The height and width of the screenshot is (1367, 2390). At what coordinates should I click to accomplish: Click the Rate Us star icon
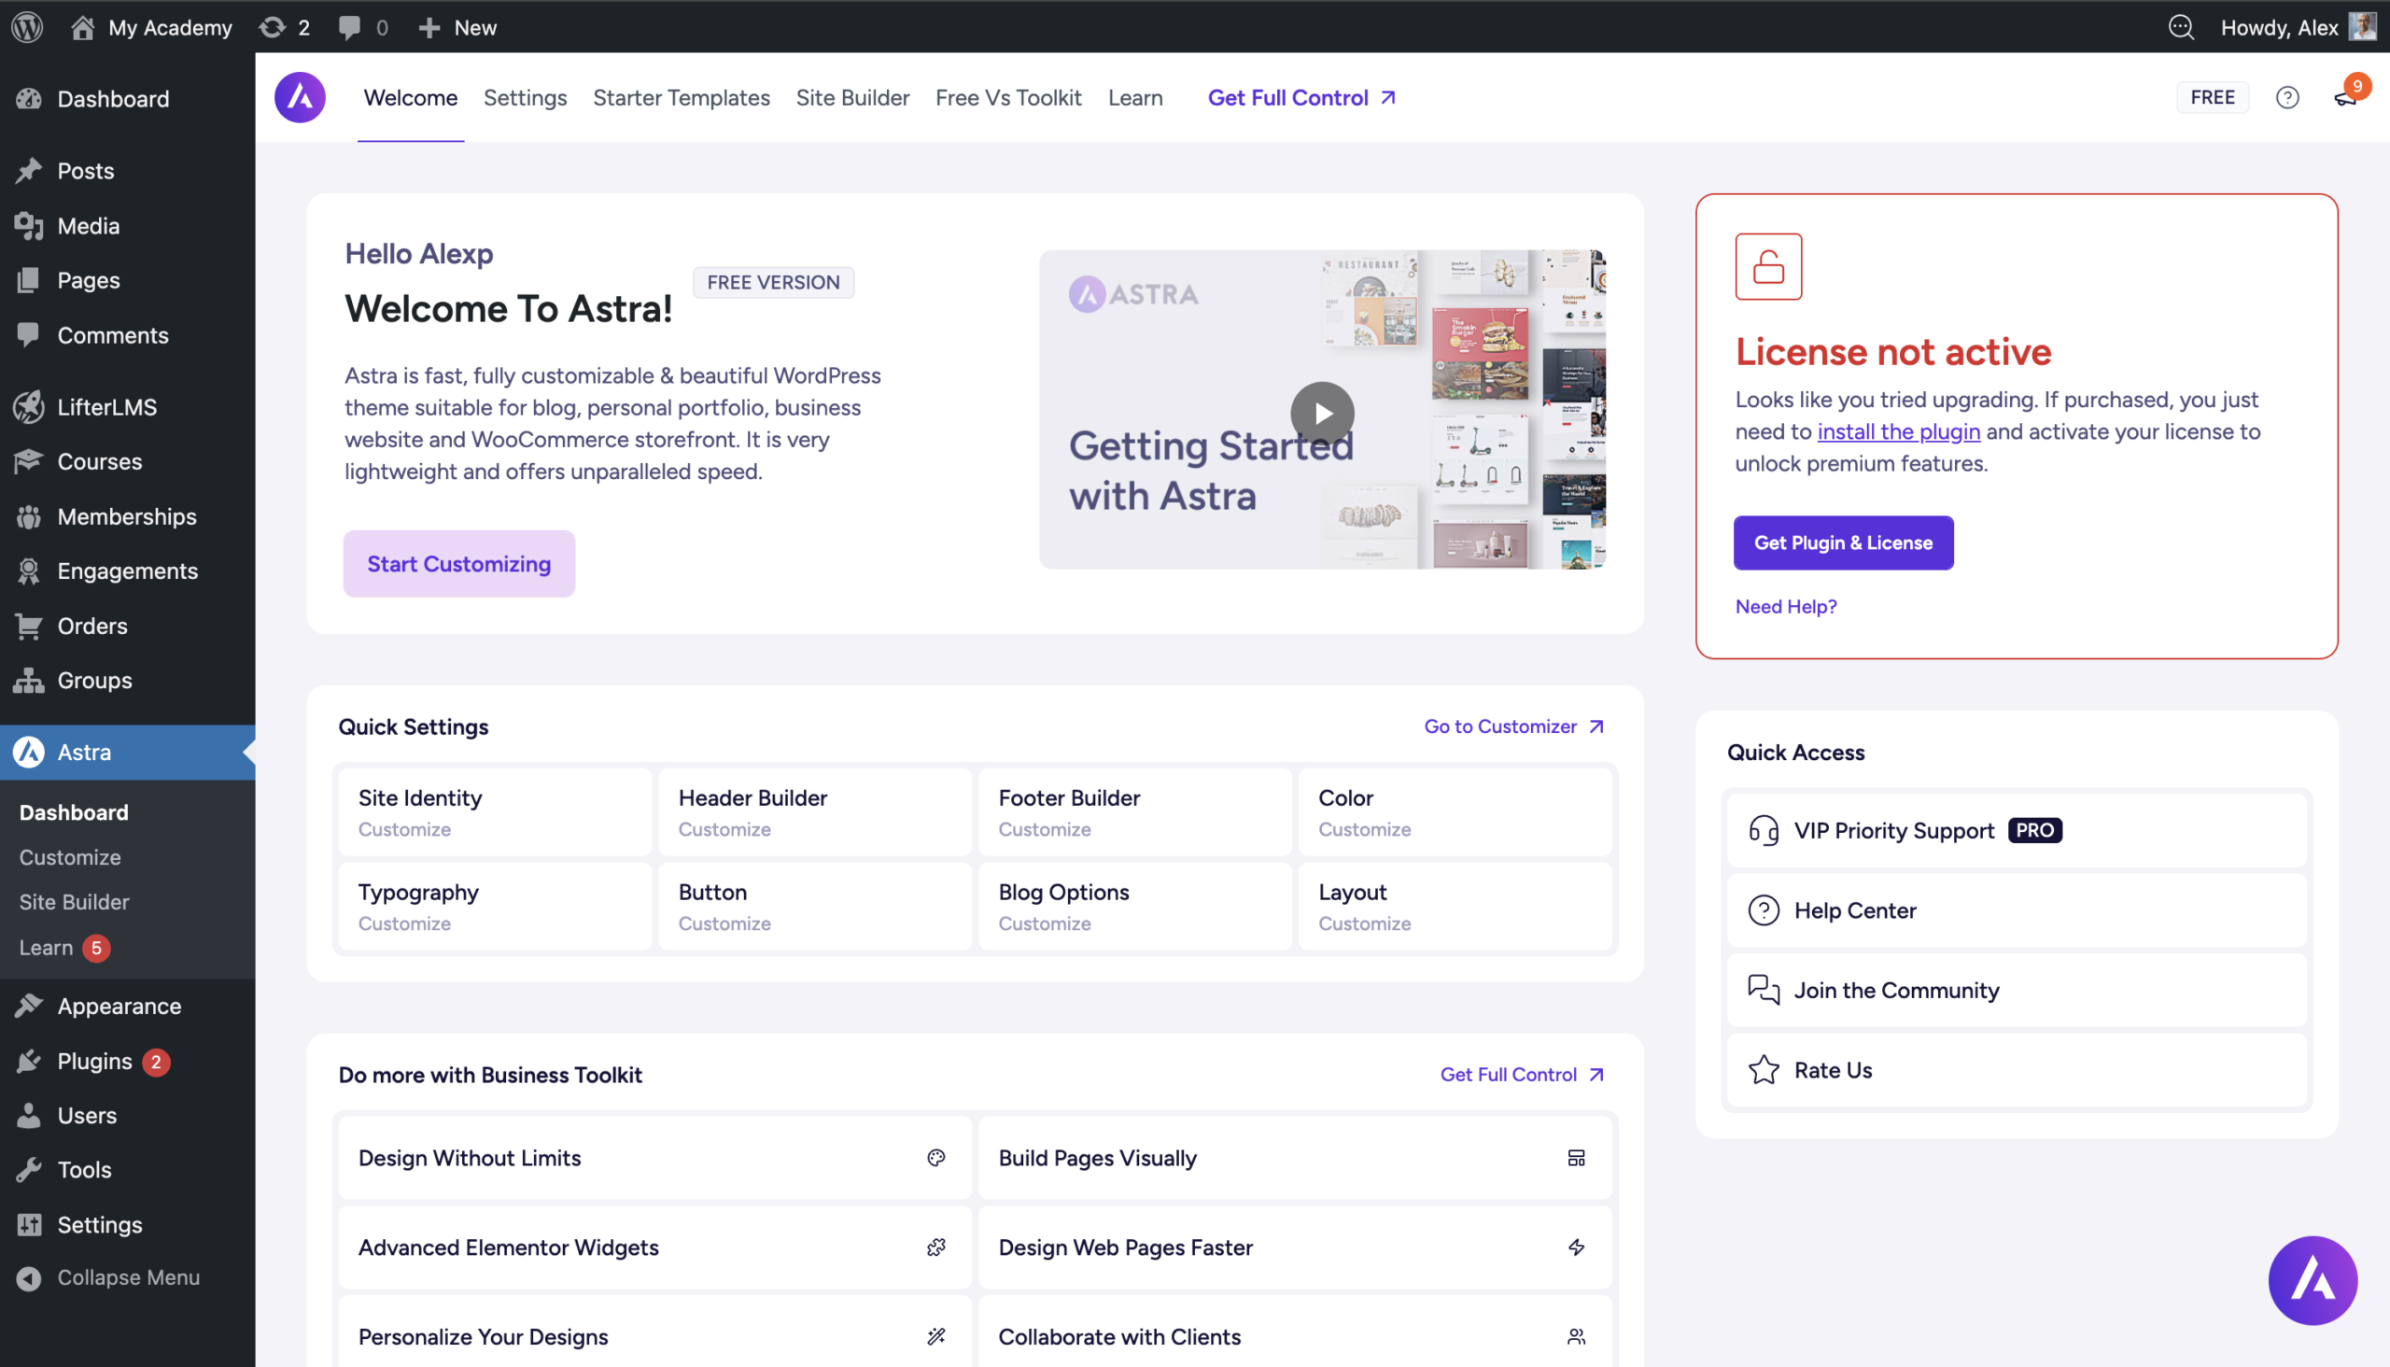point(1763,1069)
